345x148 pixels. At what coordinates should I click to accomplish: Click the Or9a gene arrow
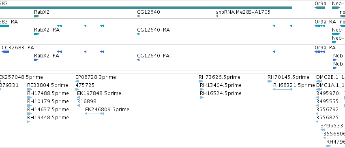pyautogui.click(x=320, y=8)
